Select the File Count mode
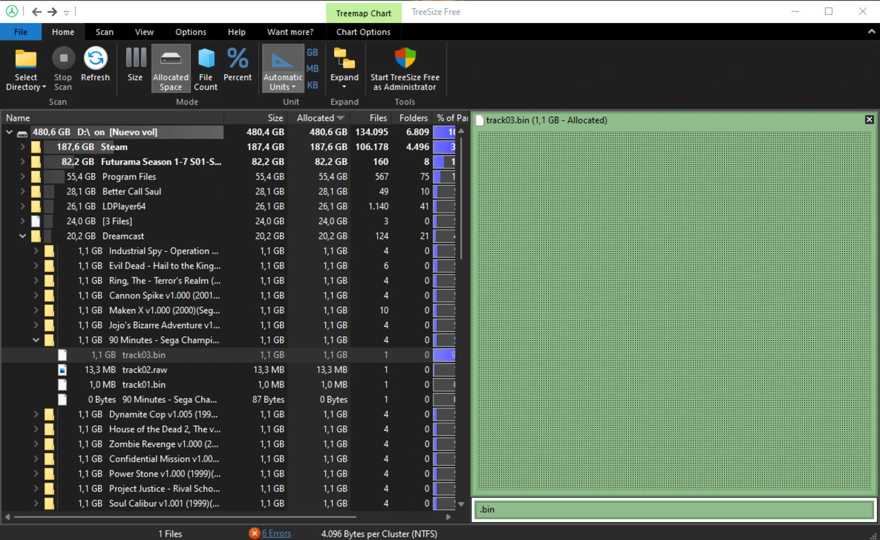The image size is (880, 540). pos(205,67)
